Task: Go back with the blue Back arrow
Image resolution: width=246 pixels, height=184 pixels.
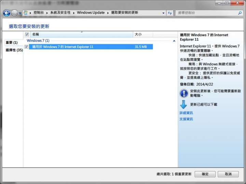Action: (x=6, y=13)
